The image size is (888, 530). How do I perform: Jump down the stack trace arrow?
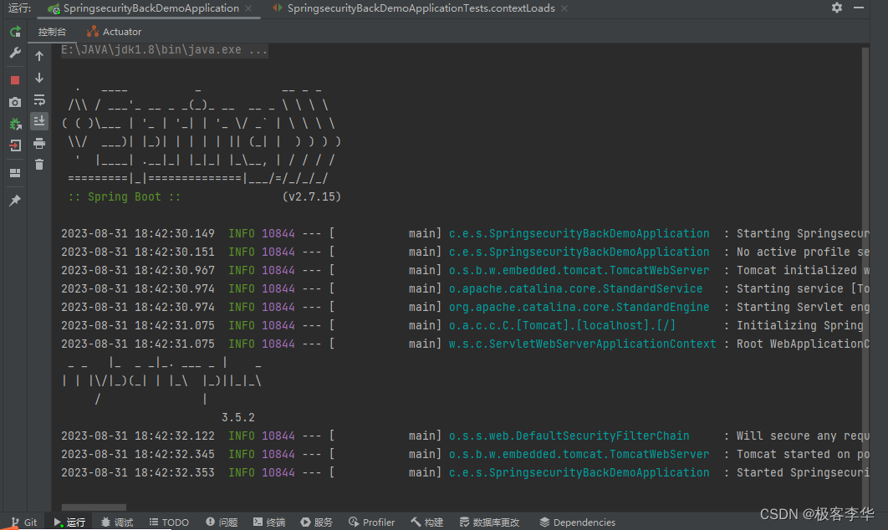coord(39,78)
